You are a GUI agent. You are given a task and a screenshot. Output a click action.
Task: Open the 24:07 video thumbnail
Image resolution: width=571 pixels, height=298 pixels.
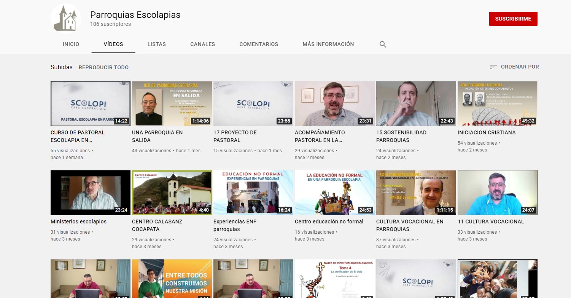498,193
